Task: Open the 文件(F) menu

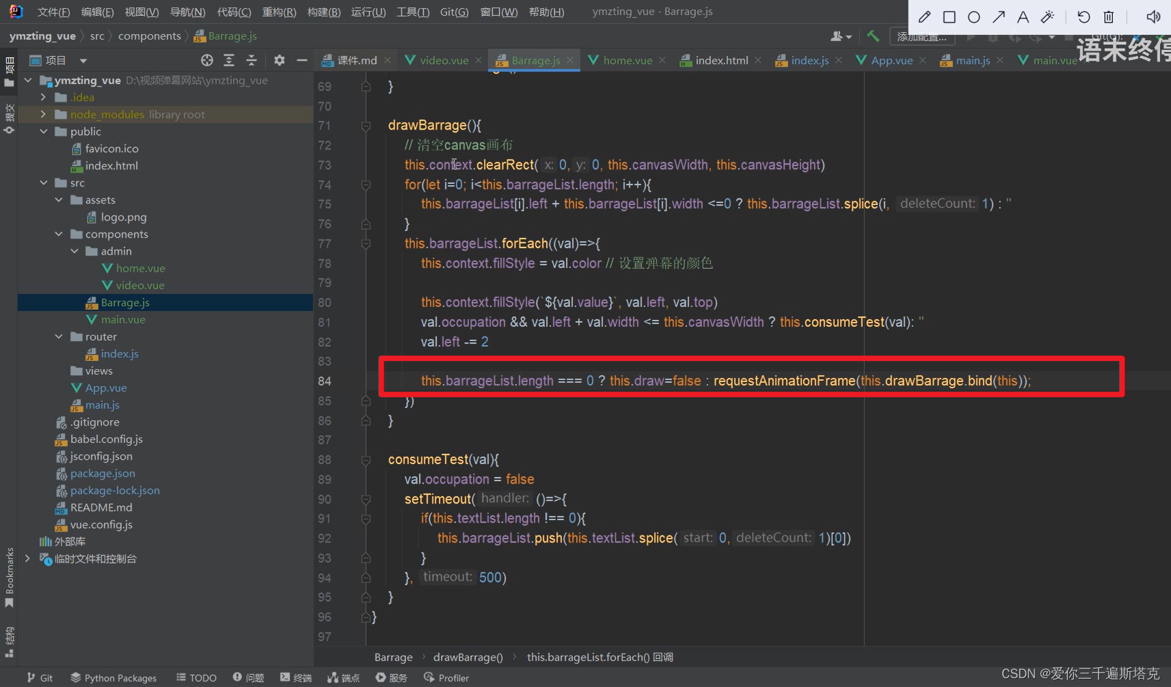Action: [x=53, y=12]
